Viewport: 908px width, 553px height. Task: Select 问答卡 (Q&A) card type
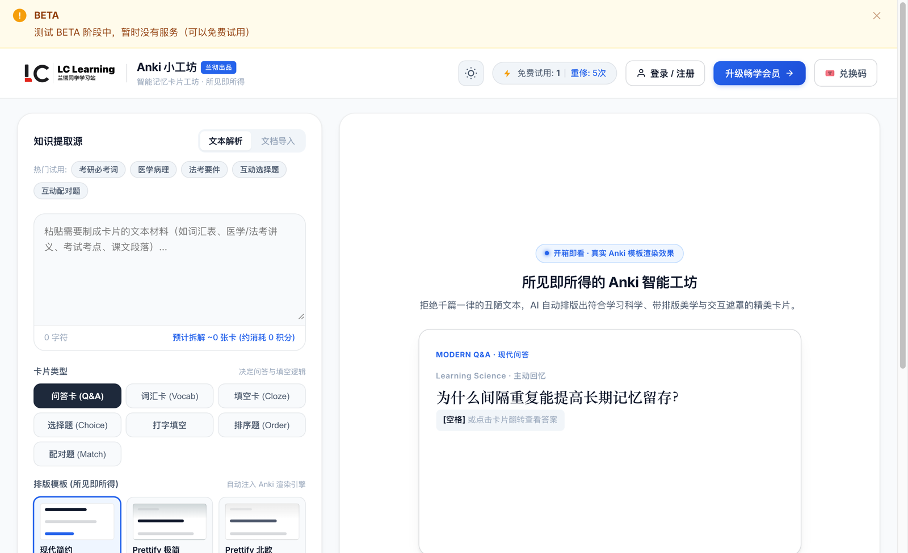(77, 396)
